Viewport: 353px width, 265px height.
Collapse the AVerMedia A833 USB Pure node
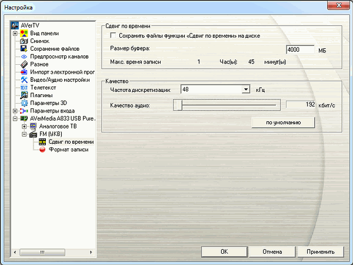pyautogui.click(x=15, y=118)
